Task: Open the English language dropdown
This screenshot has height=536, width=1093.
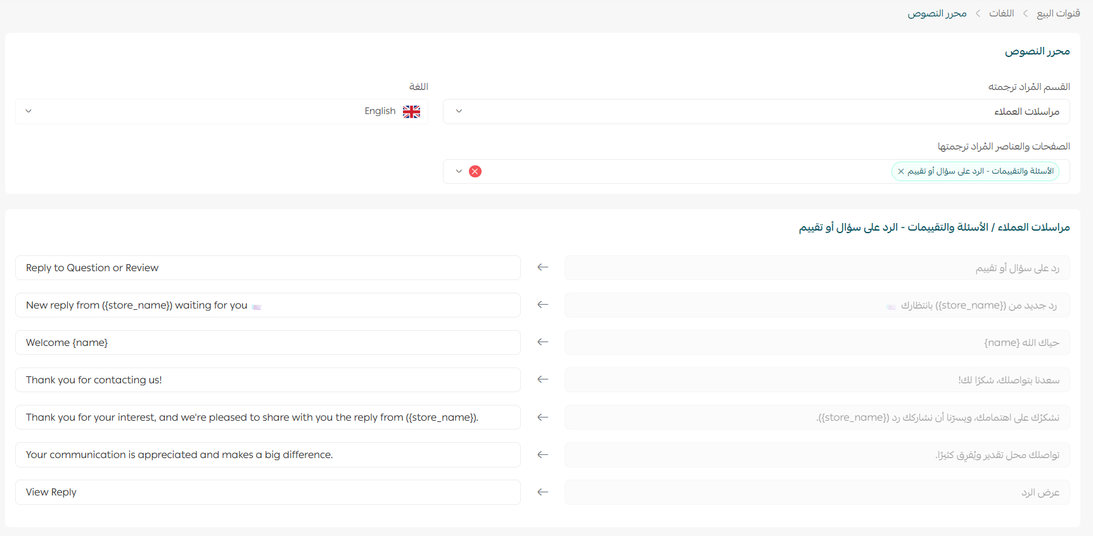Action: 222,112
